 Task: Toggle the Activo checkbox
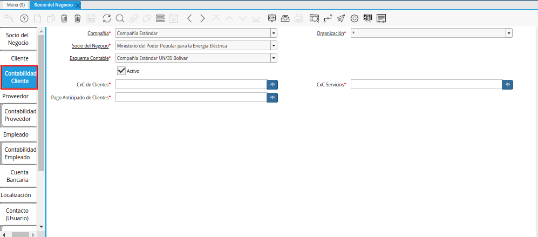click(x=121, y=71)
